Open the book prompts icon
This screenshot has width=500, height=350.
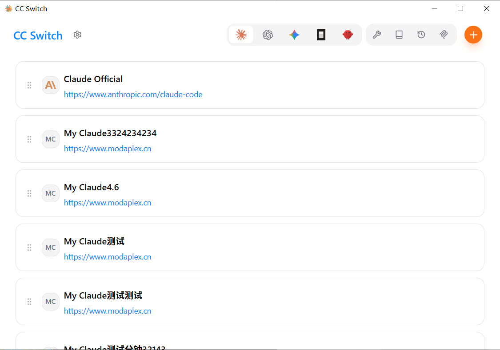point(399,35)
